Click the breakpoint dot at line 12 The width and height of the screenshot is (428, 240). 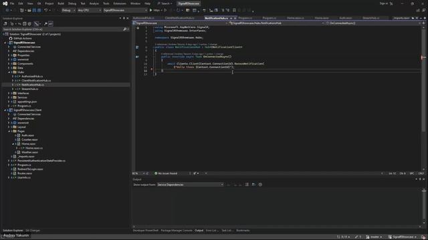[x=152, y=69]
